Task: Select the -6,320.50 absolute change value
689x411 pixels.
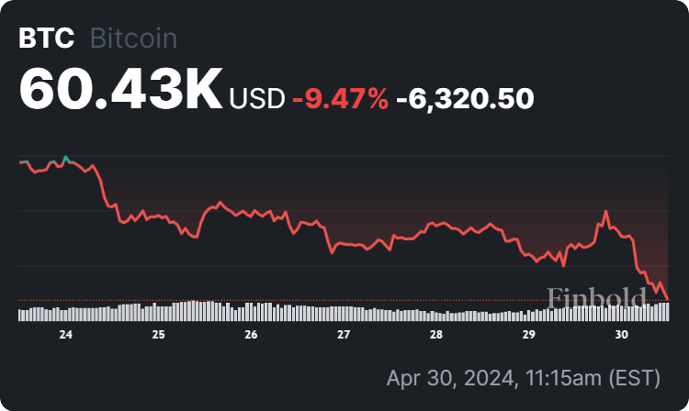Action: pyautogui.click(x=465, y=97)
